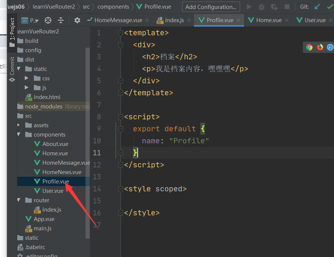Fold the template tag at line 1
Viewport: 334px width, 257px height.
click(120, 33)
